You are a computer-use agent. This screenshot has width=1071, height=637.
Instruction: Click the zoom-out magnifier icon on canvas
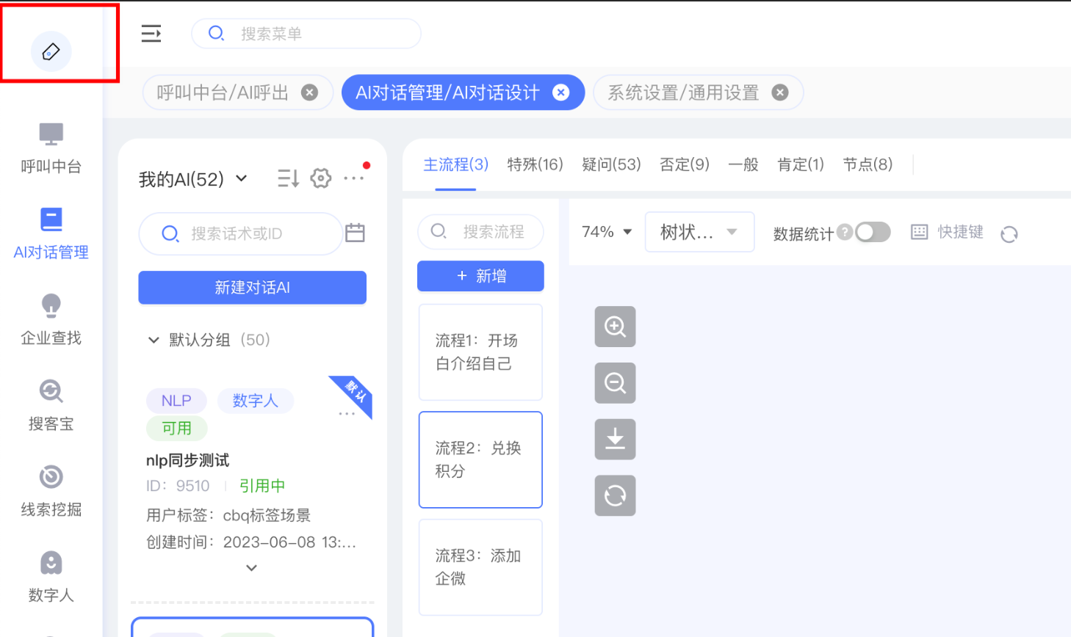coord(615,383)
